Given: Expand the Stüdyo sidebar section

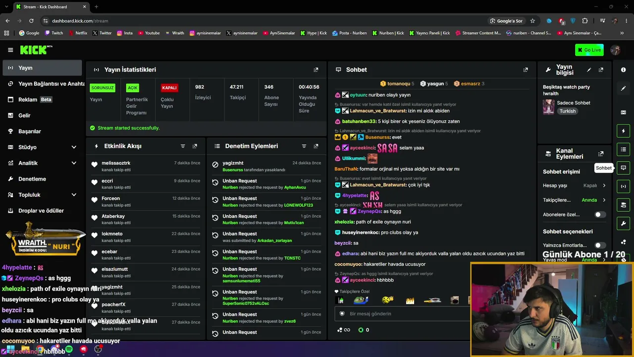Looking at the screenshot, I should click(42, 147).
